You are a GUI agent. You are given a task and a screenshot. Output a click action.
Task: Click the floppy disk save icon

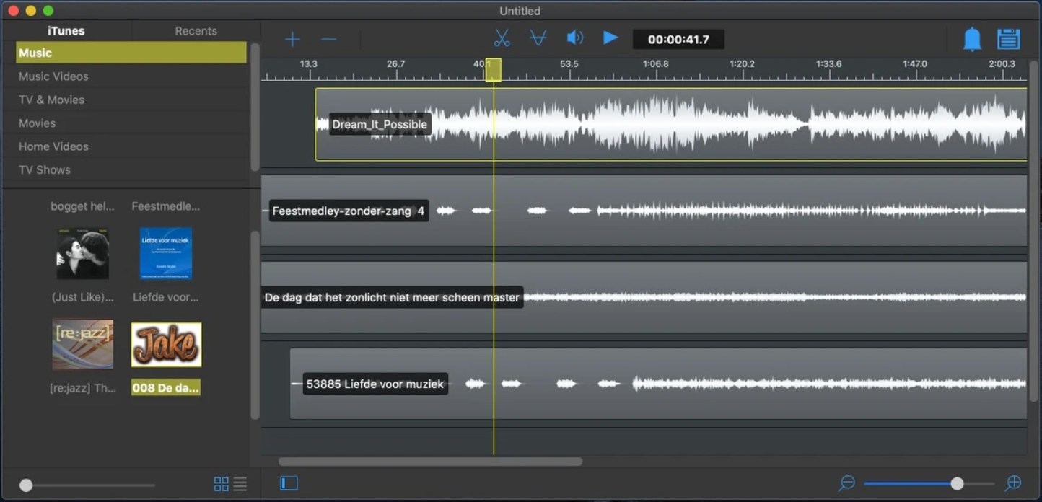click(x=1008, y=39)
